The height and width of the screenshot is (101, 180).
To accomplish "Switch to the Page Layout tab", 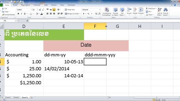I will tap(25, 5).
